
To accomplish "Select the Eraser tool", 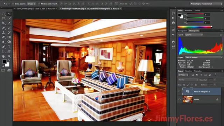I will point(3,37).
